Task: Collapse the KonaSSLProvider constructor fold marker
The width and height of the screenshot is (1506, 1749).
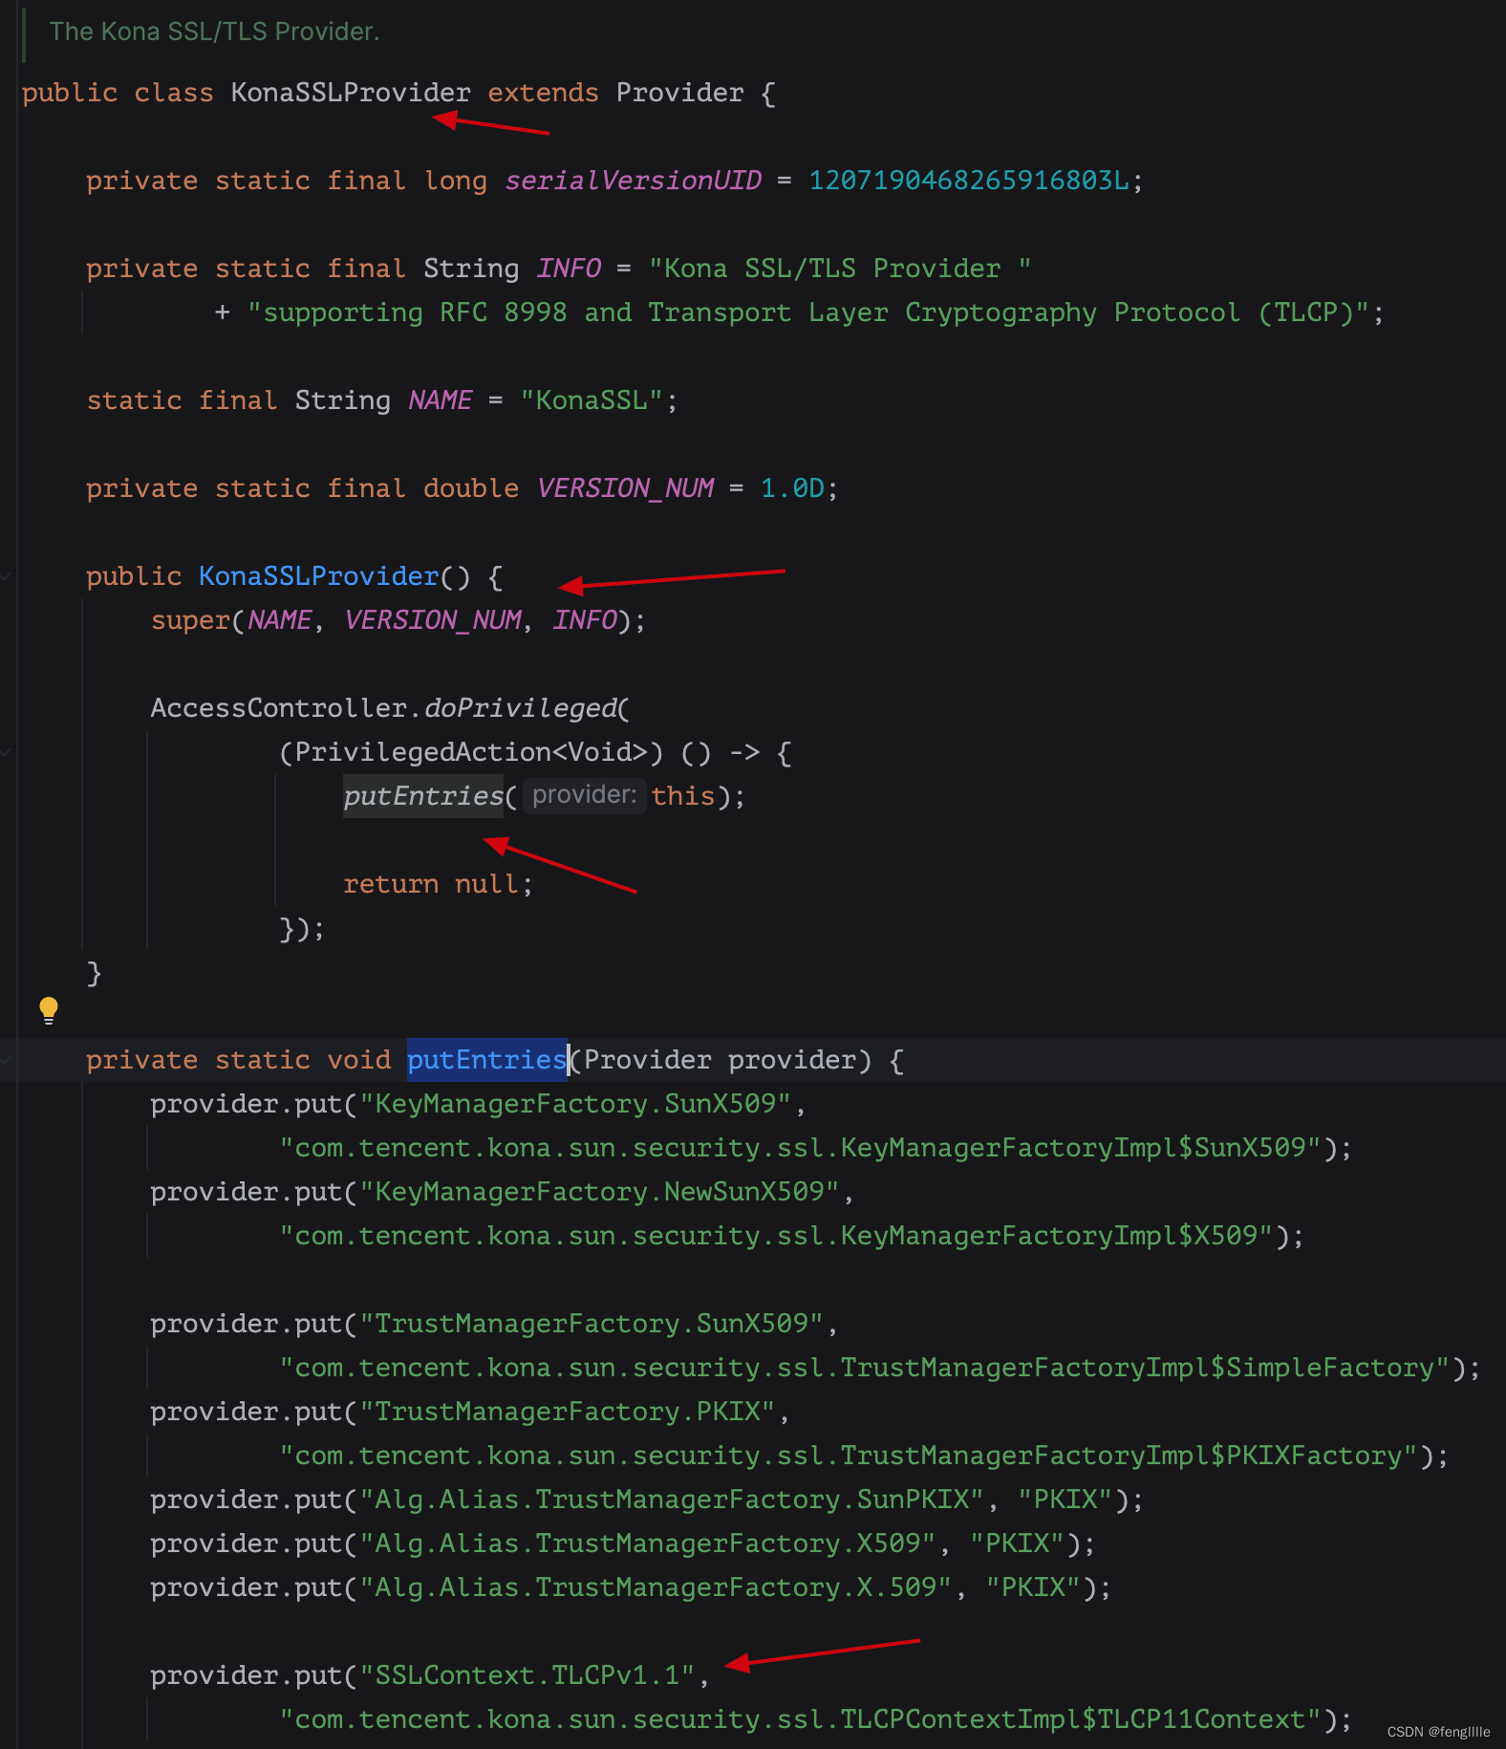Action: click(7, 576)
